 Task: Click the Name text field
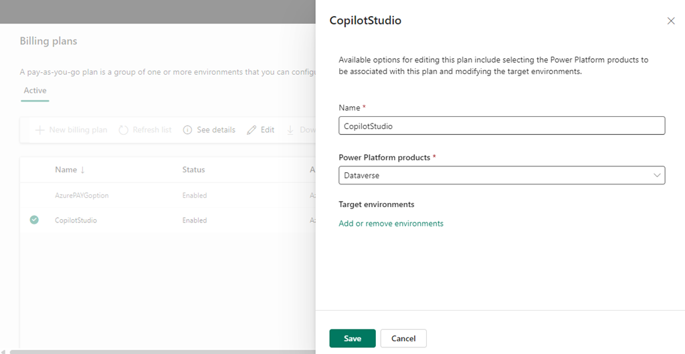502,126
